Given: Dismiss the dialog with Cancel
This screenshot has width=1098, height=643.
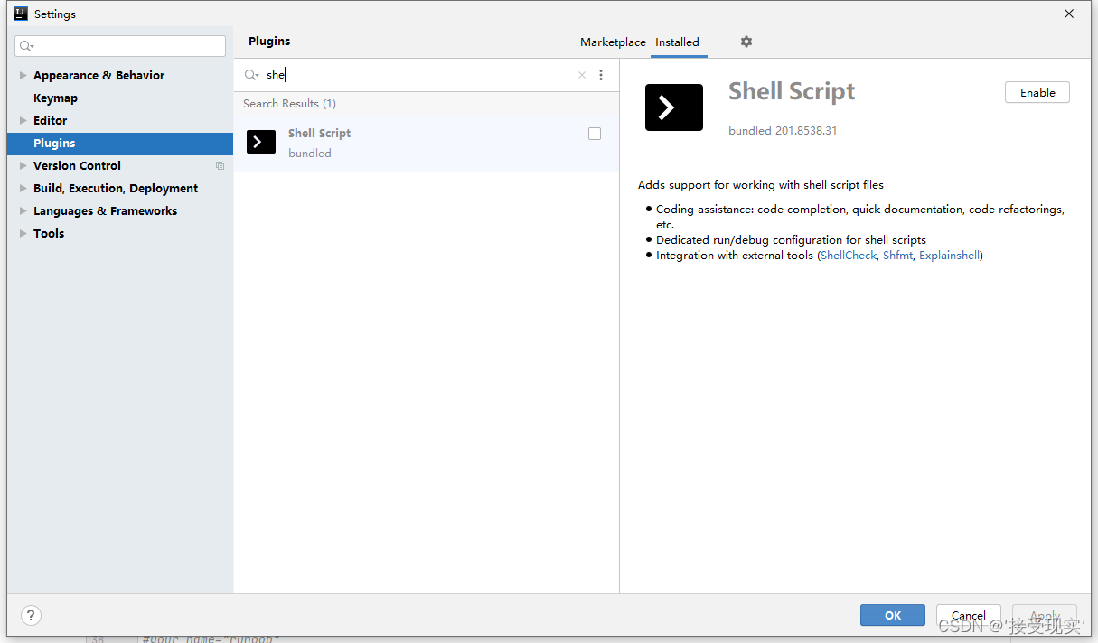Looking at the screenshot, I should (969, 615).
